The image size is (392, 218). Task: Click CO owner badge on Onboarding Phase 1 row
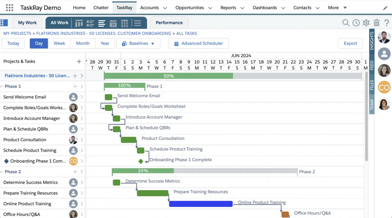pos(73,161)
